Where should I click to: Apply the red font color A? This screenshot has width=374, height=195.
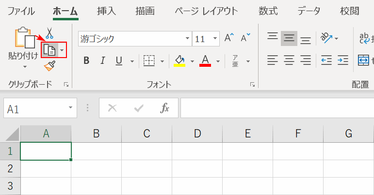[205, 61]
